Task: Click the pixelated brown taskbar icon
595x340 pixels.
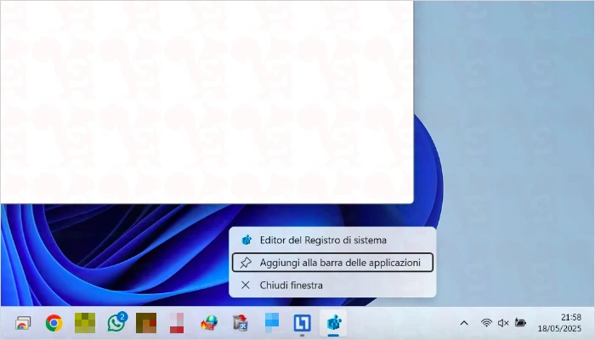Action: [x=146, y=323]
